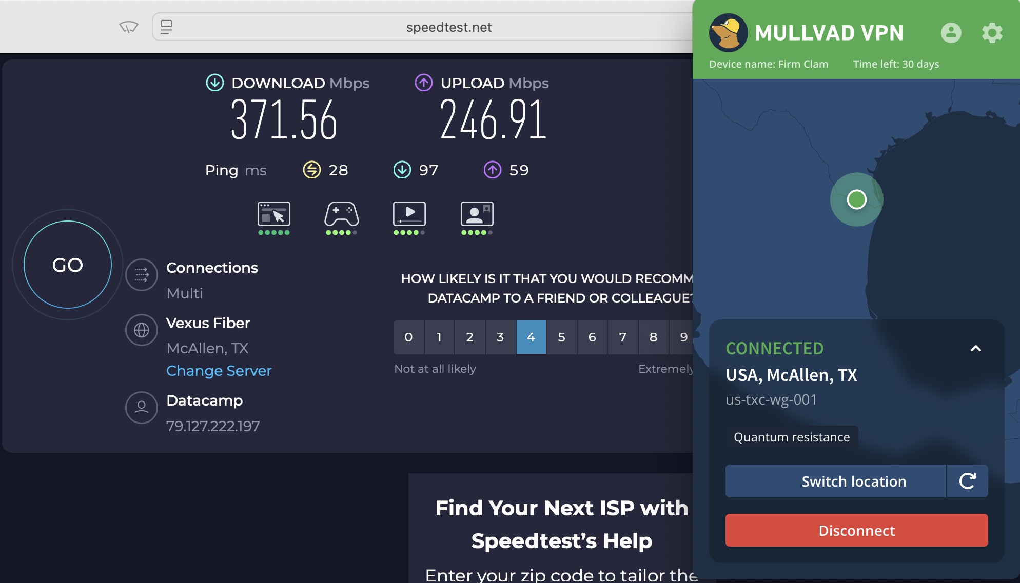Screen dimensions: 1020x583
Task: Click the McAllen, TX server location text
Action: click(x=207, y=348)
